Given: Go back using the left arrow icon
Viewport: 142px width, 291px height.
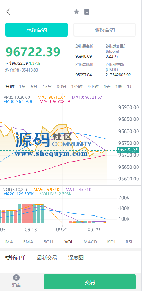Looking at the screenshot, I should [8, 12].
